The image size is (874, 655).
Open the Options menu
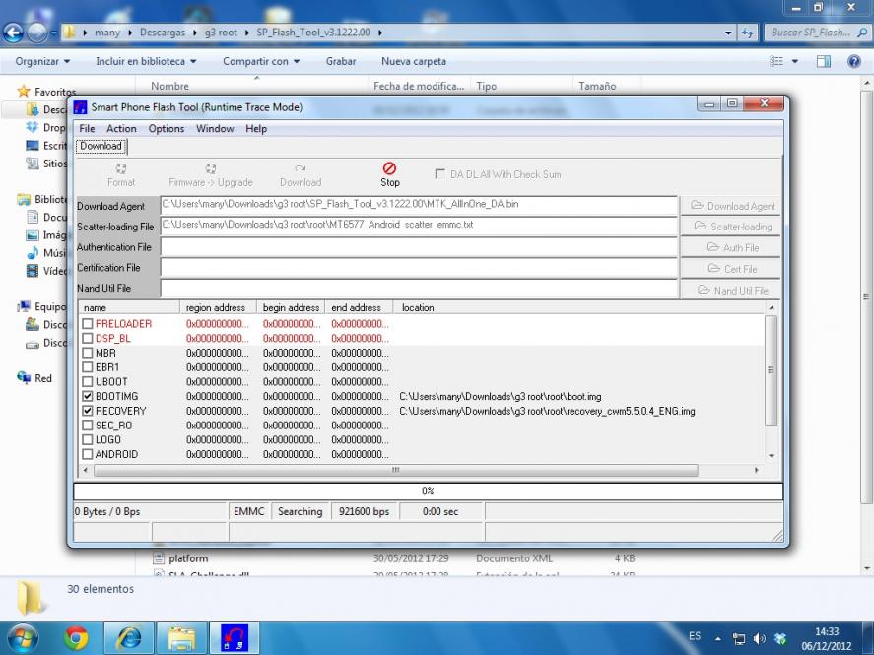(x=167, y=129)
